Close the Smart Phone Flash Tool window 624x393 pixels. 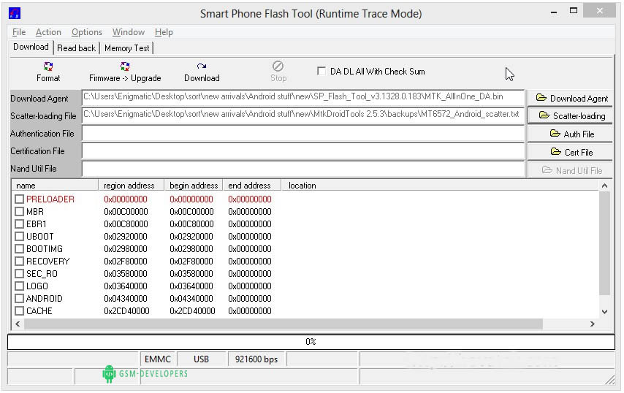(x=600, y=11)
